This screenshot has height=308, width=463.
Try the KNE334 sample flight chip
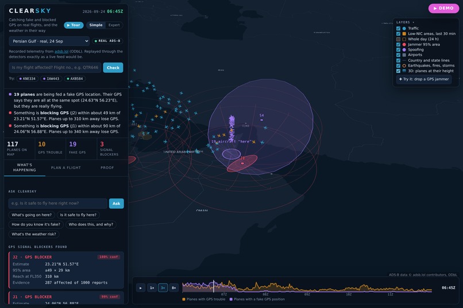pyautogui.click(x=27, y=79)
